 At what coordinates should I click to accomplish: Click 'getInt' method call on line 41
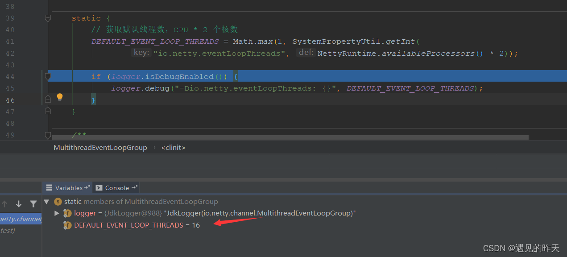tap(401, 41)
